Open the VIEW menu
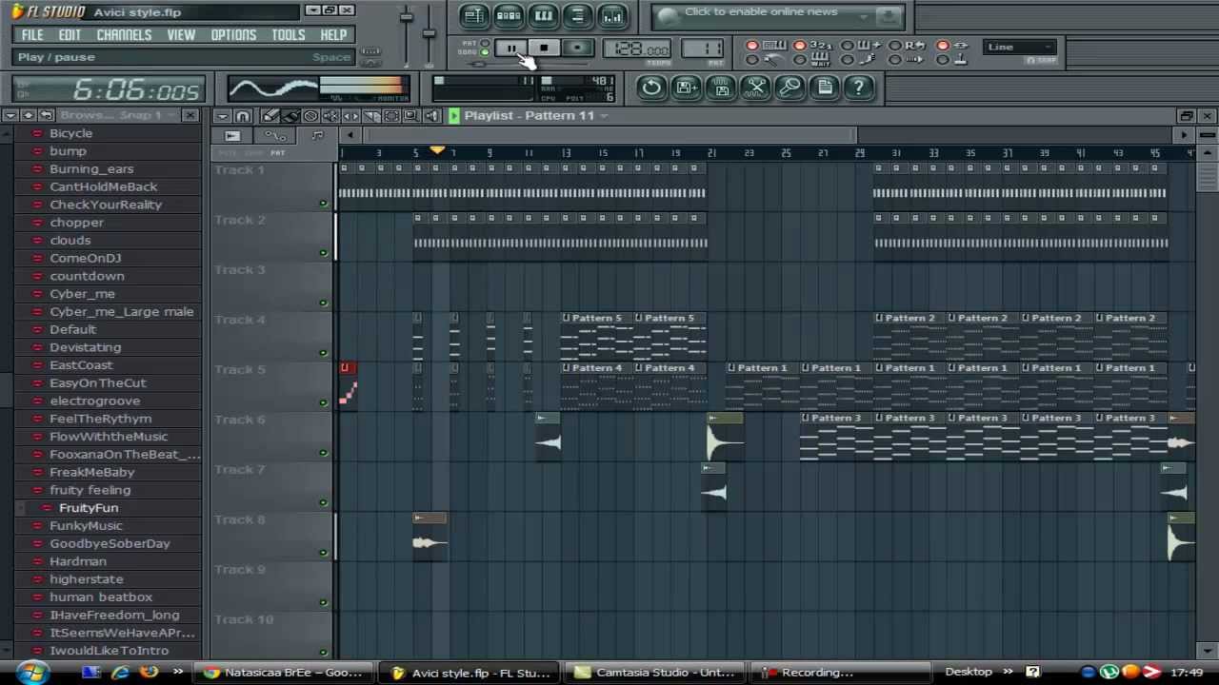Screen dimensions: 1219x685 point(181,35)
